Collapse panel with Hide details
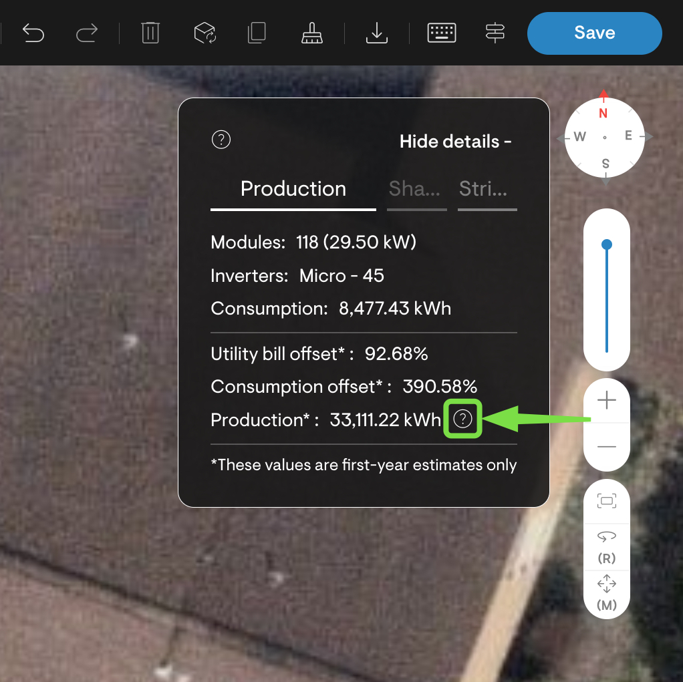 tap(455, 142)
